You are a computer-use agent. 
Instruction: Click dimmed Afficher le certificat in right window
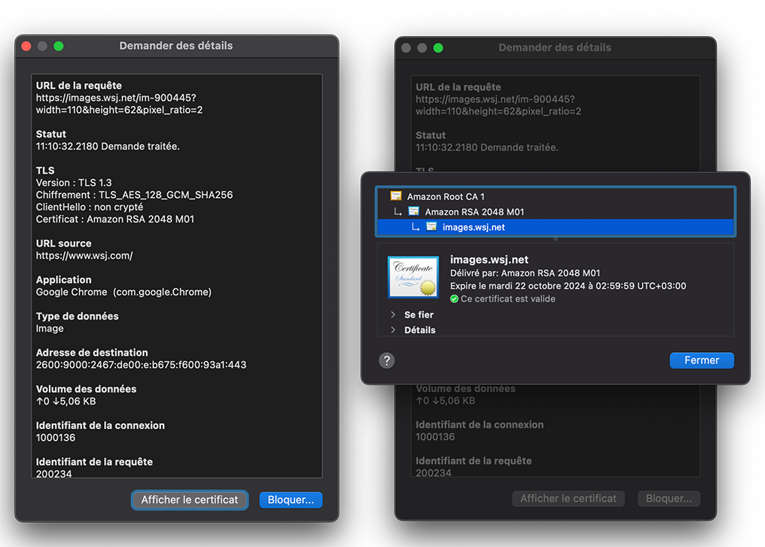tap(568, 498)
